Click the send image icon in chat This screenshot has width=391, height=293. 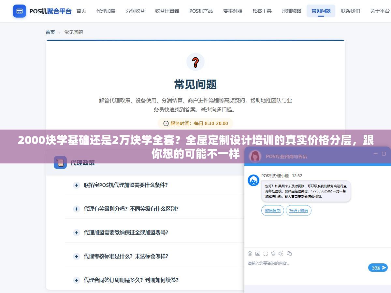click(258, 254)
